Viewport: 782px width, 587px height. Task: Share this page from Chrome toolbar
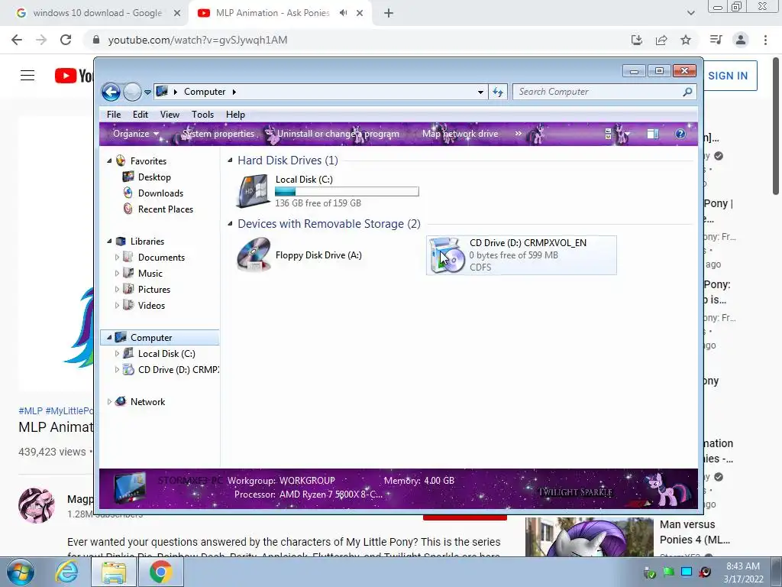click(661, 40)
